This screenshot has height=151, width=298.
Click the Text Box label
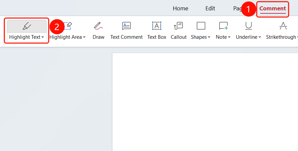click(x=157, y=37)
